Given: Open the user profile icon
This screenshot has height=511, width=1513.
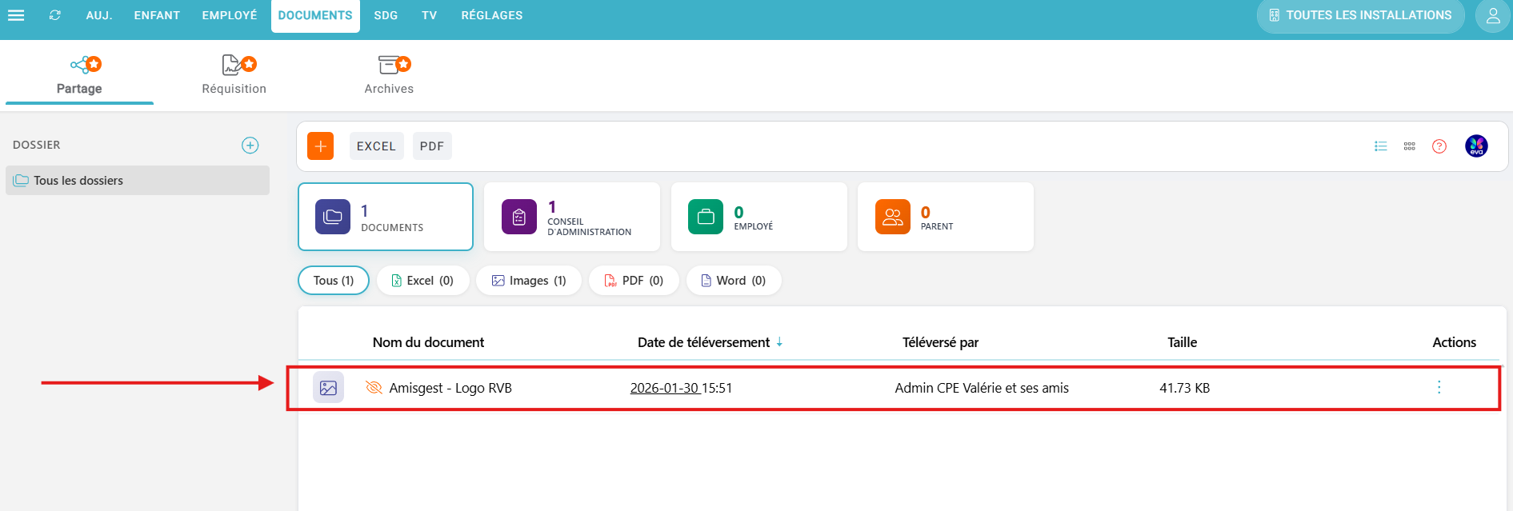Looking at the screenshot, I should (x=1492, y=16).
